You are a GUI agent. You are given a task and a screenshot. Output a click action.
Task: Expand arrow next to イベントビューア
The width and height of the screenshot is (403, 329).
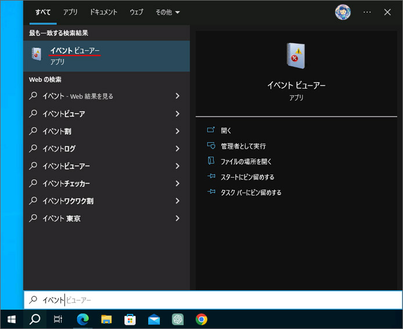click(178, 114)
